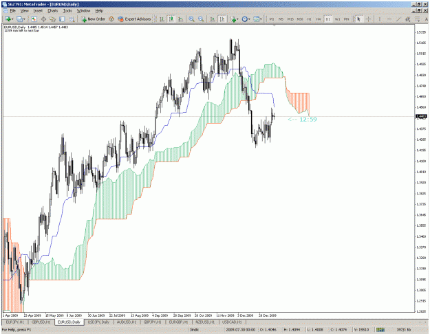
Task: Select the H4 timeframe button
Action: pos(319,19)
